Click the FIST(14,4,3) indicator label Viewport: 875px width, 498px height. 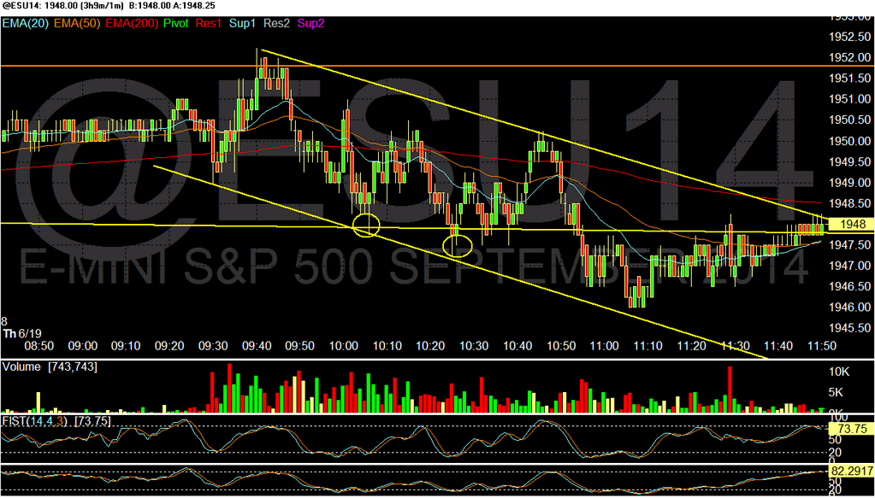pyautogui.click(x=37, y=421)
